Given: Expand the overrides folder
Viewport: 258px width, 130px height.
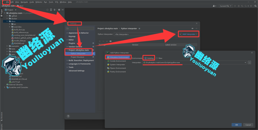Looking at the screenshot, I should 10,27.
